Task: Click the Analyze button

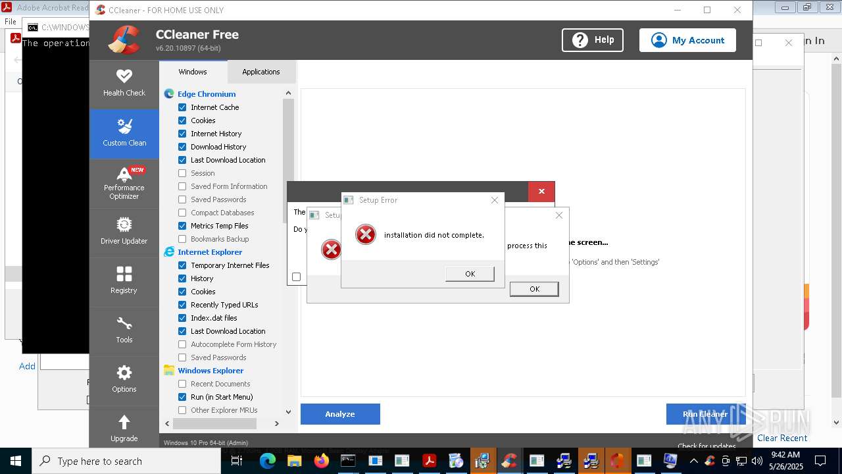Action: [x=340, y=414]
